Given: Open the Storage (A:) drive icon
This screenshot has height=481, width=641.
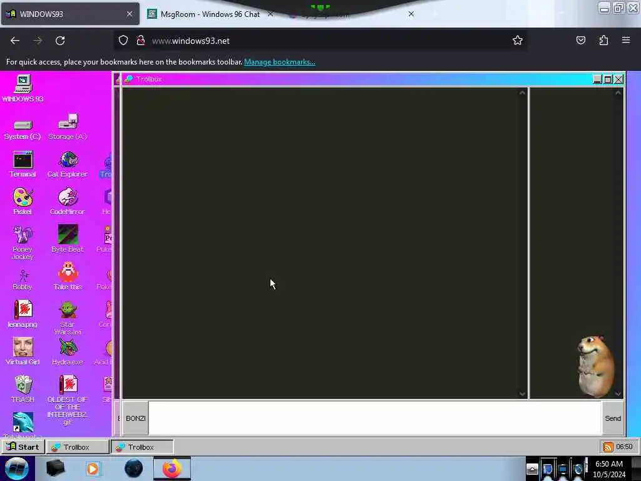Looking at the screenshot, I should pyautogui.click(x=68, y=127).
